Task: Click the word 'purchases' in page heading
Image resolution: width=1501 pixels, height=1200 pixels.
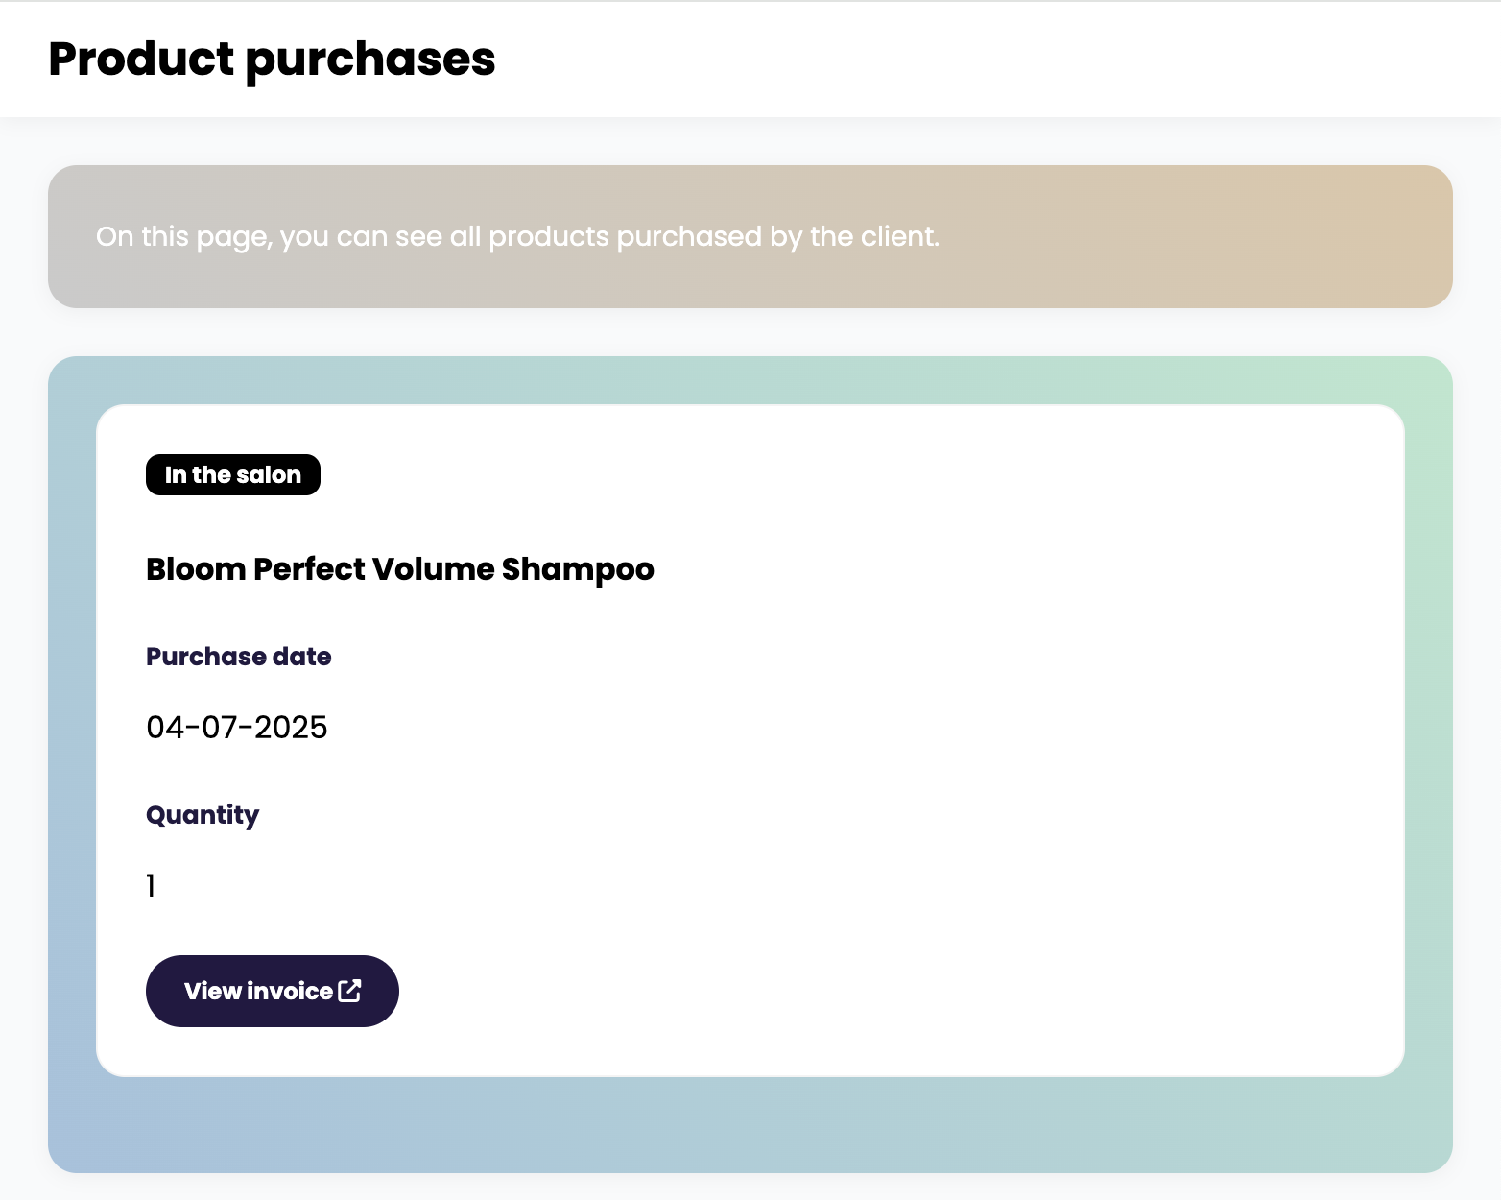Action: (x=370, y=60)
